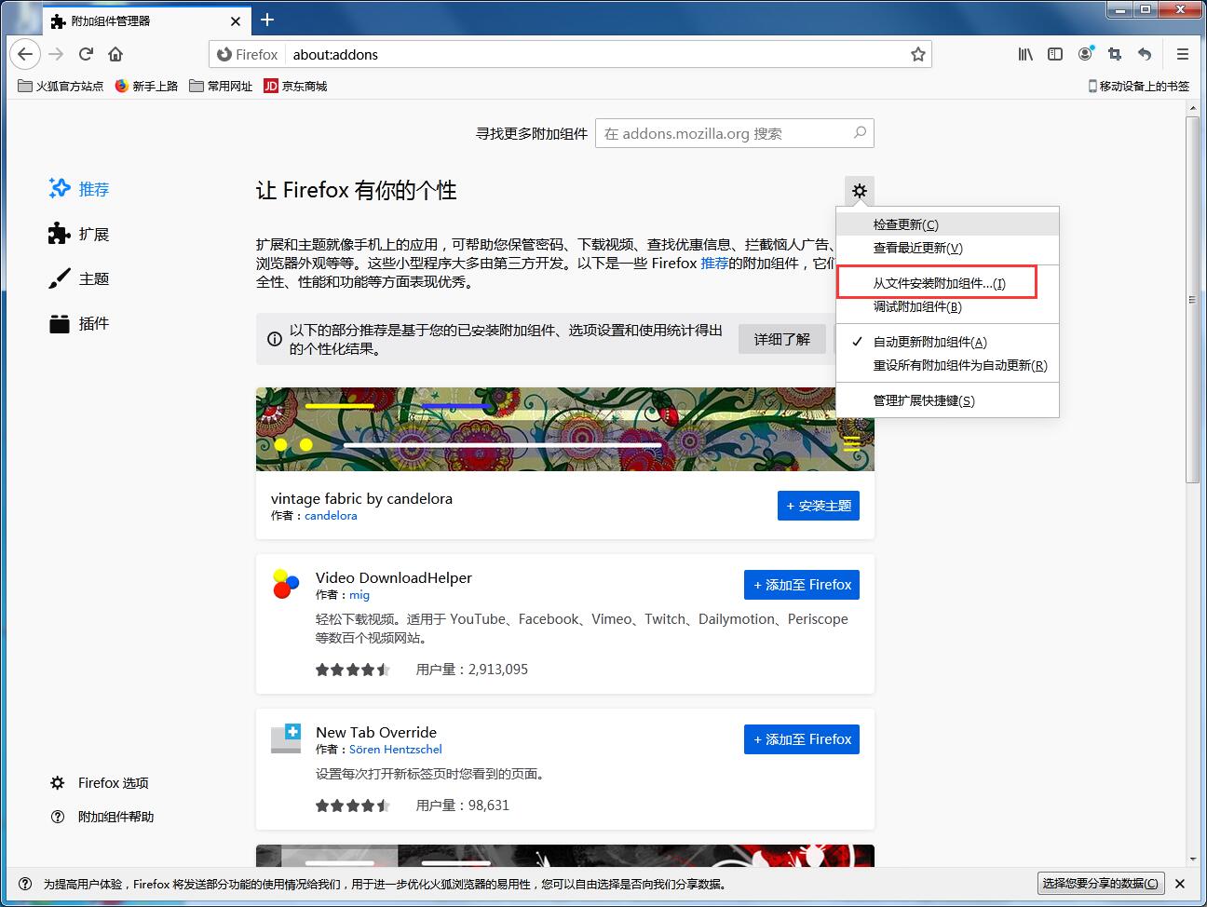This screenshot has width=1207, height=907.
Task: Open the hamburger menu
Action: point(1182,54)
